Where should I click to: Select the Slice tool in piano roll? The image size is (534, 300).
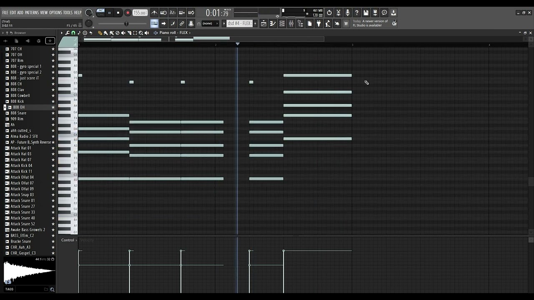pos(129,33)
